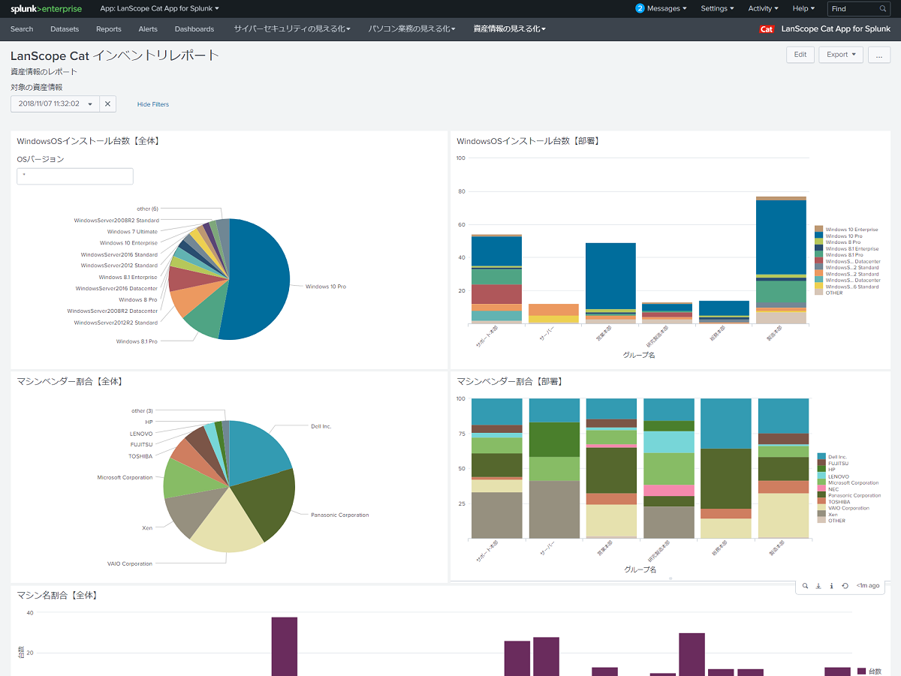Click Dell Inc. legend swatch

[x=821, y=457]
